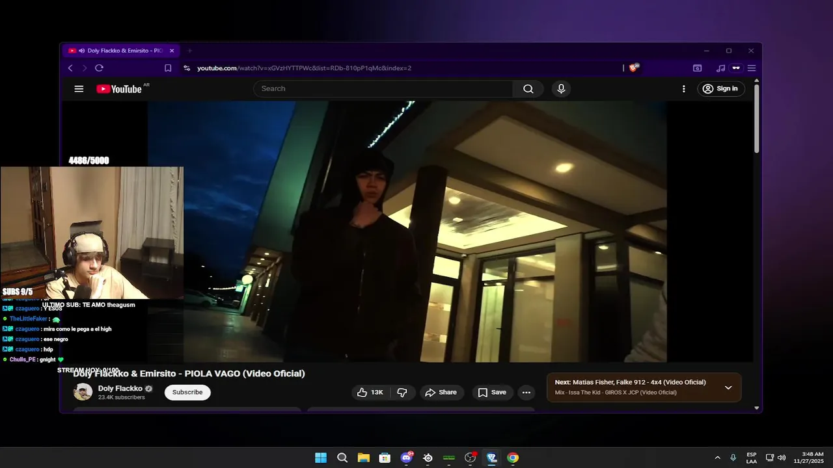
Task: Click Next: Matias Fisher, Falke 912 title
Action: (630, 382)
